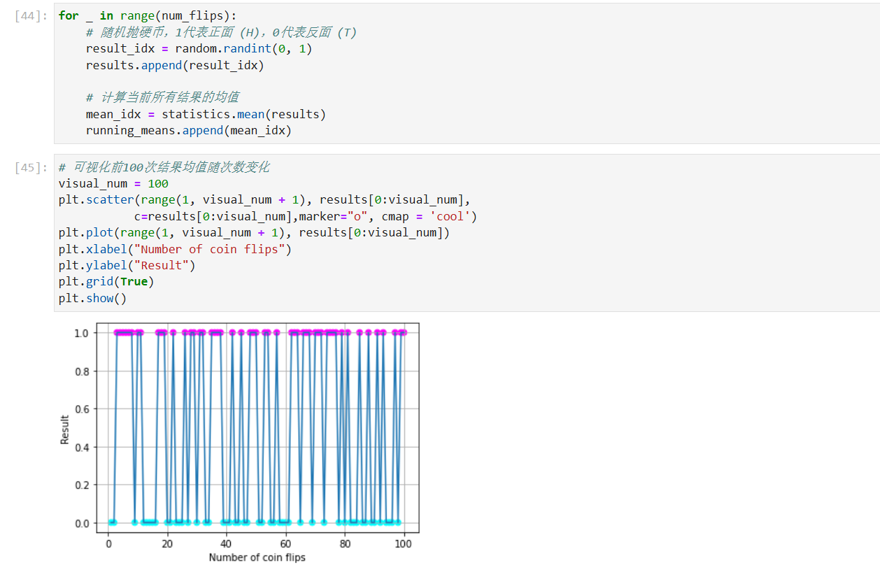Click line 'plt.grid(True)'
The width and height of the screenshot is (880, 568).
point(106,282)
